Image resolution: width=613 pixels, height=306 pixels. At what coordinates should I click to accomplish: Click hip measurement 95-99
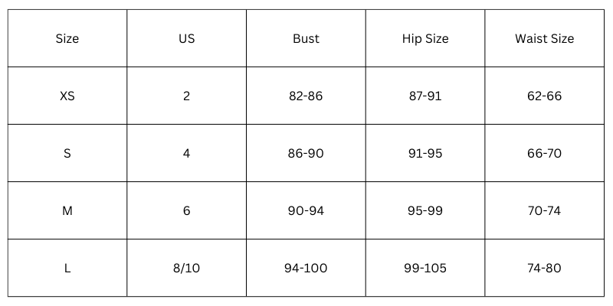[425, 210]
